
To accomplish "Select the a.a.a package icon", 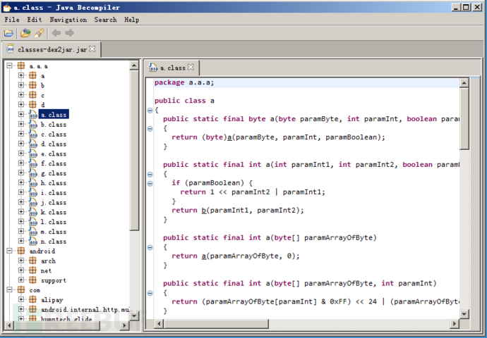I will click(x=21, y=65).
